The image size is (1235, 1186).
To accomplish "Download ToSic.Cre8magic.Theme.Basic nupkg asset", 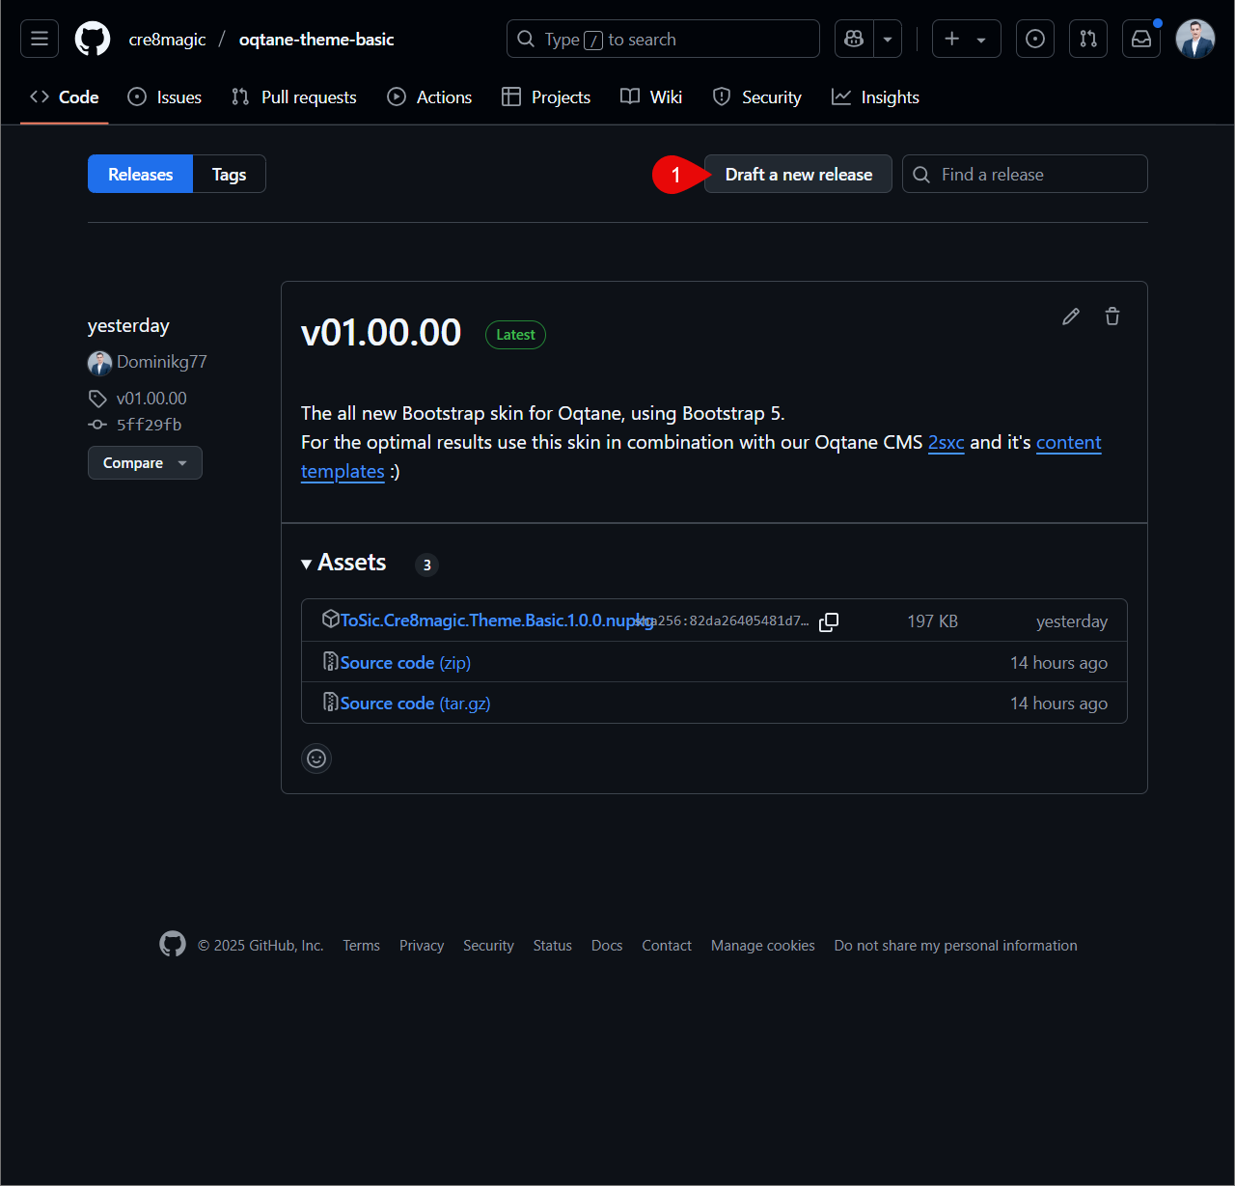I will (497, 621).
